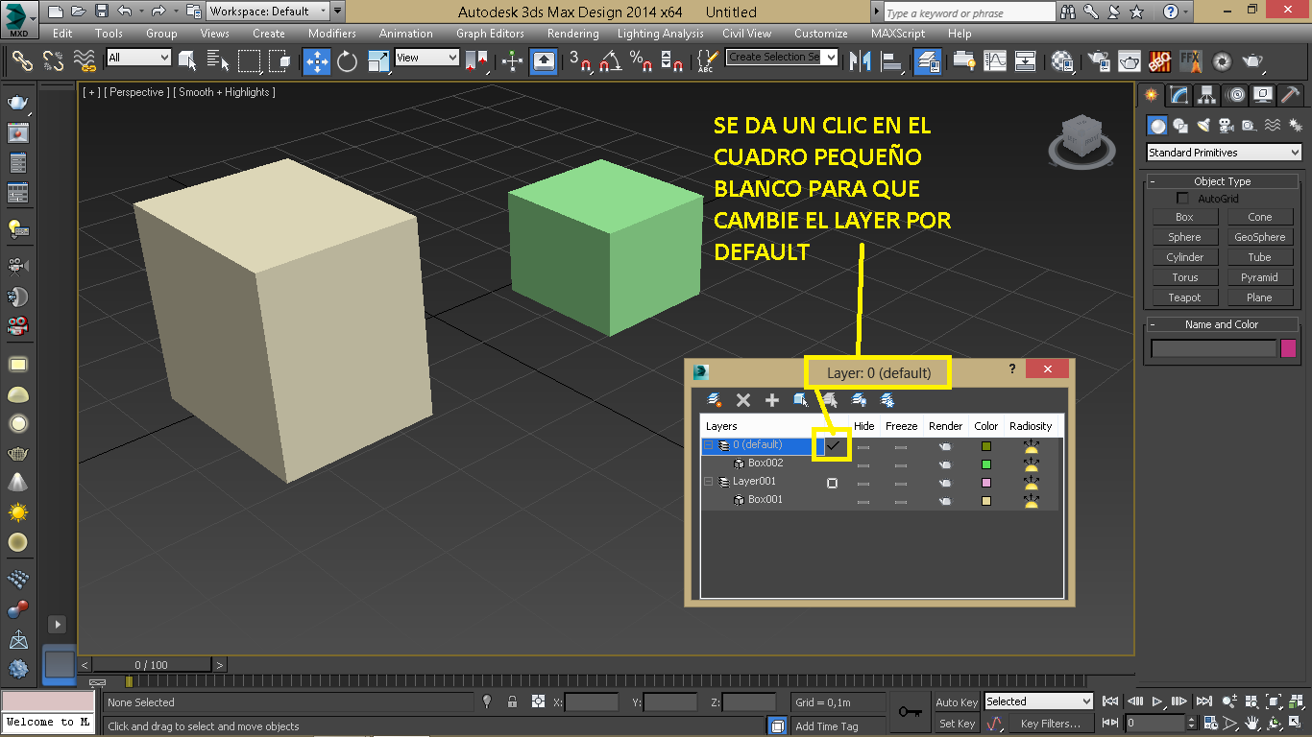Screen dimensions: 1312x737
Task: Toggle the Selection Lock padlock icon
Action: [512, 701]
